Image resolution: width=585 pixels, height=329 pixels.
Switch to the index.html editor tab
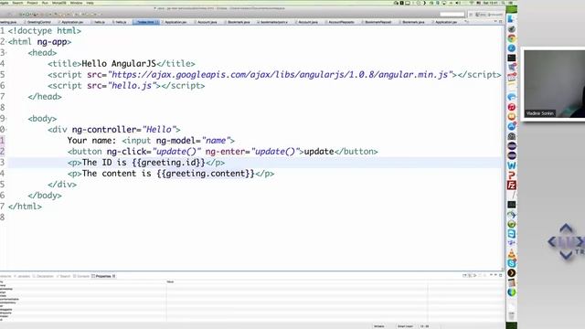tap(146, 22)
